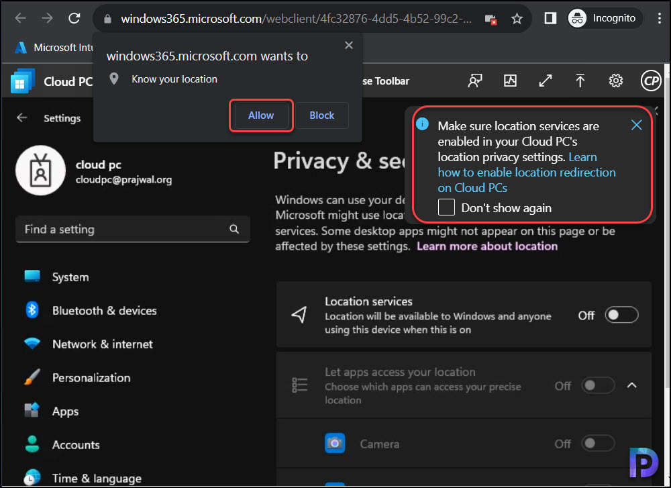Click the Settings title text
This screenshot has width=671, height=488.
(62, 118)
